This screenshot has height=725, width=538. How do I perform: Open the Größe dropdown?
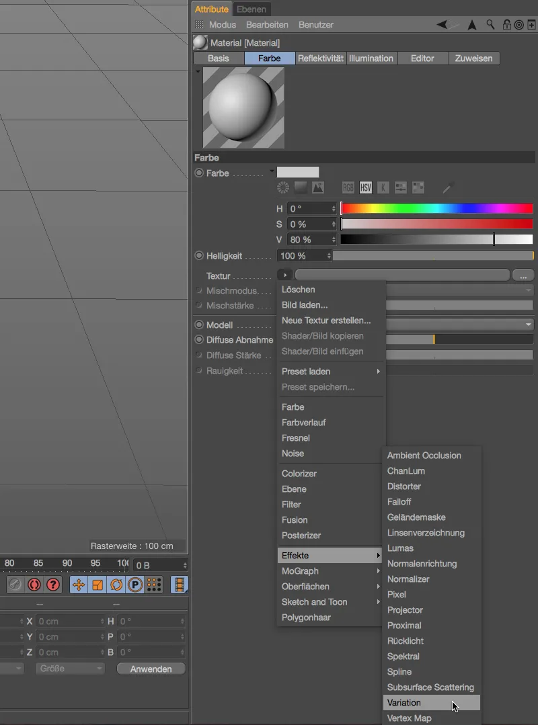click(70, 669)
